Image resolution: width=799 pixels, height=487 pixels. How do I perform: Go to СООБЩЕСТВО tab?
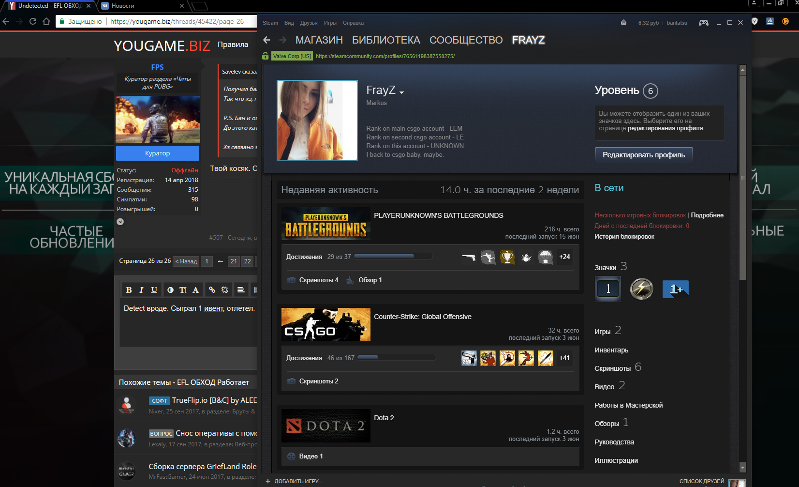tap(466, 40)
